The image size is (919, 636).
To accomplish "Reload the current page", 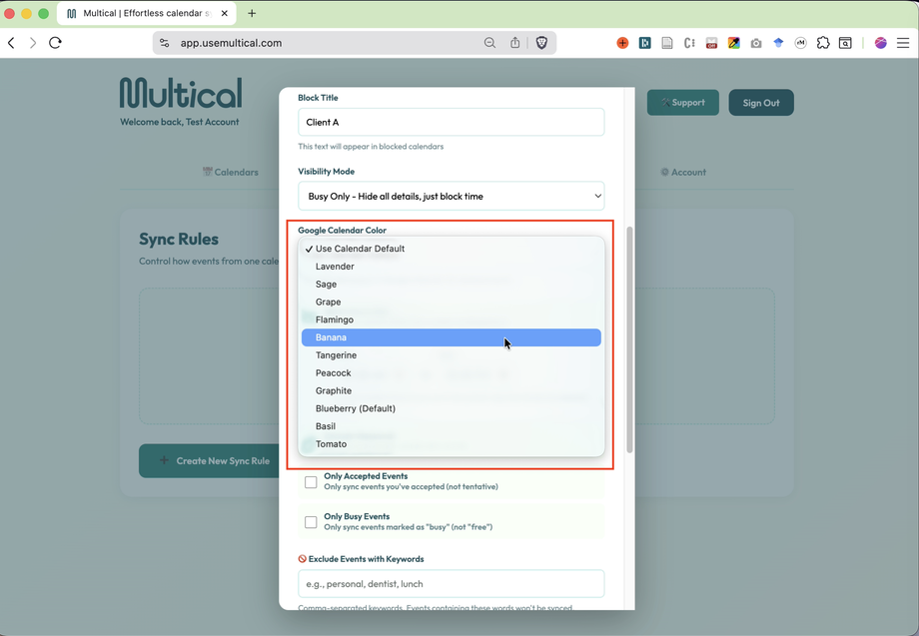I will click(x=55, y=43).
